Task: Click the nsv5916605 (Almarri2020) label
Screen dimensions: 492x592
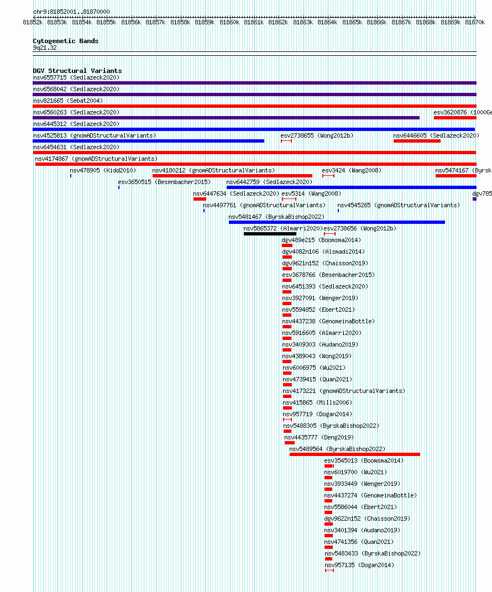Action: coord(322,333)
